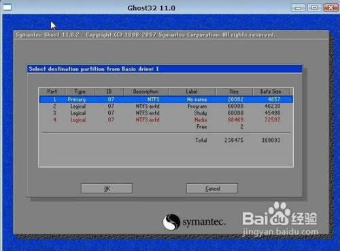
Task: Click the Total data size 169093
Action: point(271,140)
